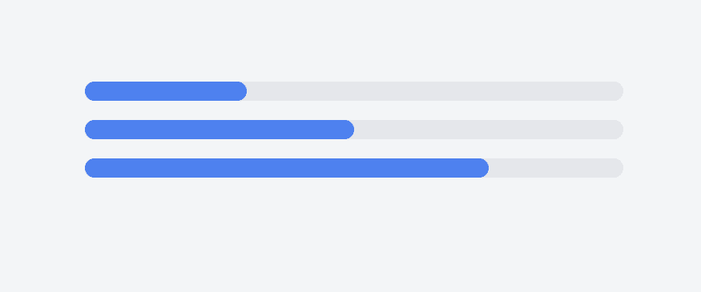Click the left rounded start of top bar
The width and height of the screenshot is (701, 292).
(90, 91)
